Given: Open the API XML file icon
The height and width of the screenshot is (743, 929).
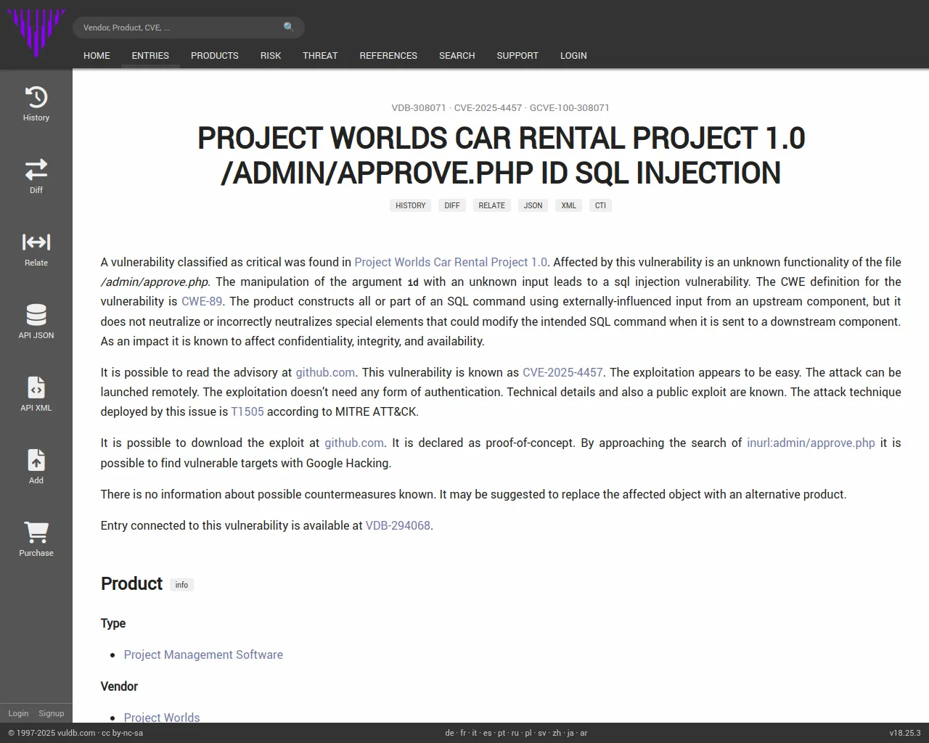Looking at the screenshot, I should [36, 387].
